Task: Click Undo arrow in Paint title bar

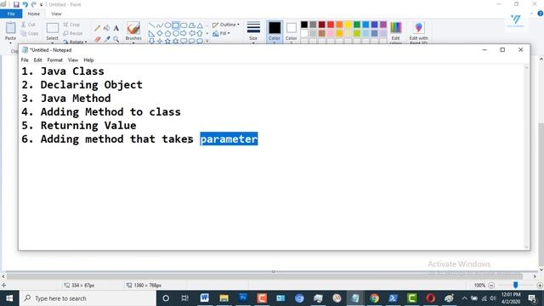Action: click(25, 4)
